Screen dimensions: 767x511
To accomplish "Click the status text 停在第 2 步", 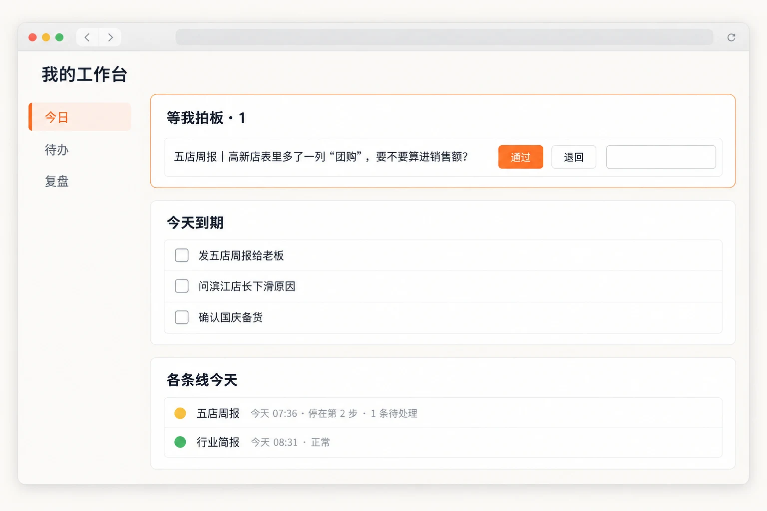I will 333,413.
